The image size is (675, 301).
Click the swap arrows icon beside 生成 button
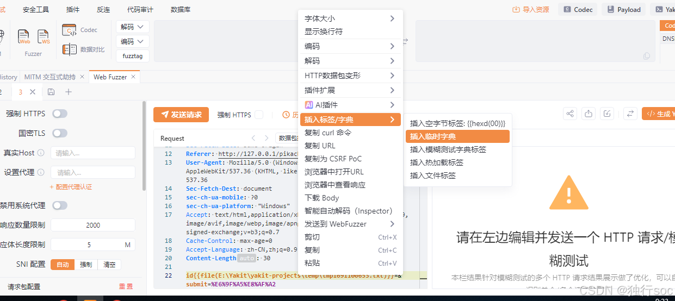pyautogui.click(x=630, y=114)
